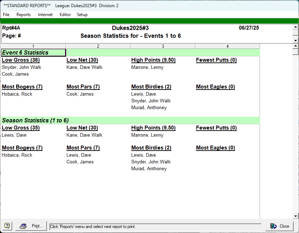Open the Reports menu
This screenshot has height=233, width=299.
click(x=24, y=15)
